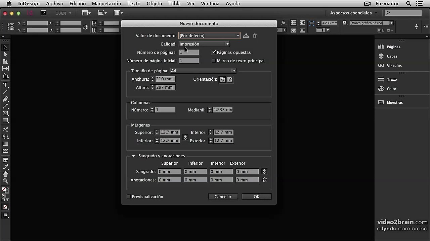Select the Scissors tool
This screenshot has height=241, width=430.
[x=5, y=130]
